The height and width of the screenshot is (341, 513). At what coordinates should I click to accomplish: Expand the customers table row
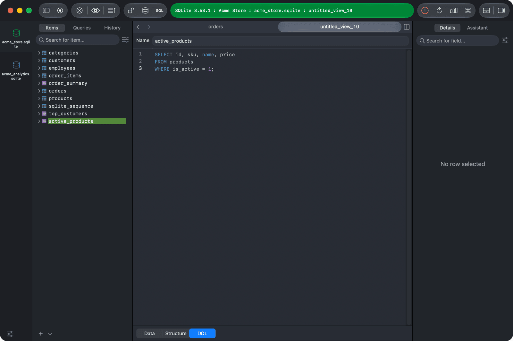coord(39,61)
